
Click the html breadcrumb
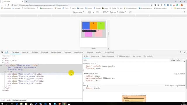pos(3,100)
